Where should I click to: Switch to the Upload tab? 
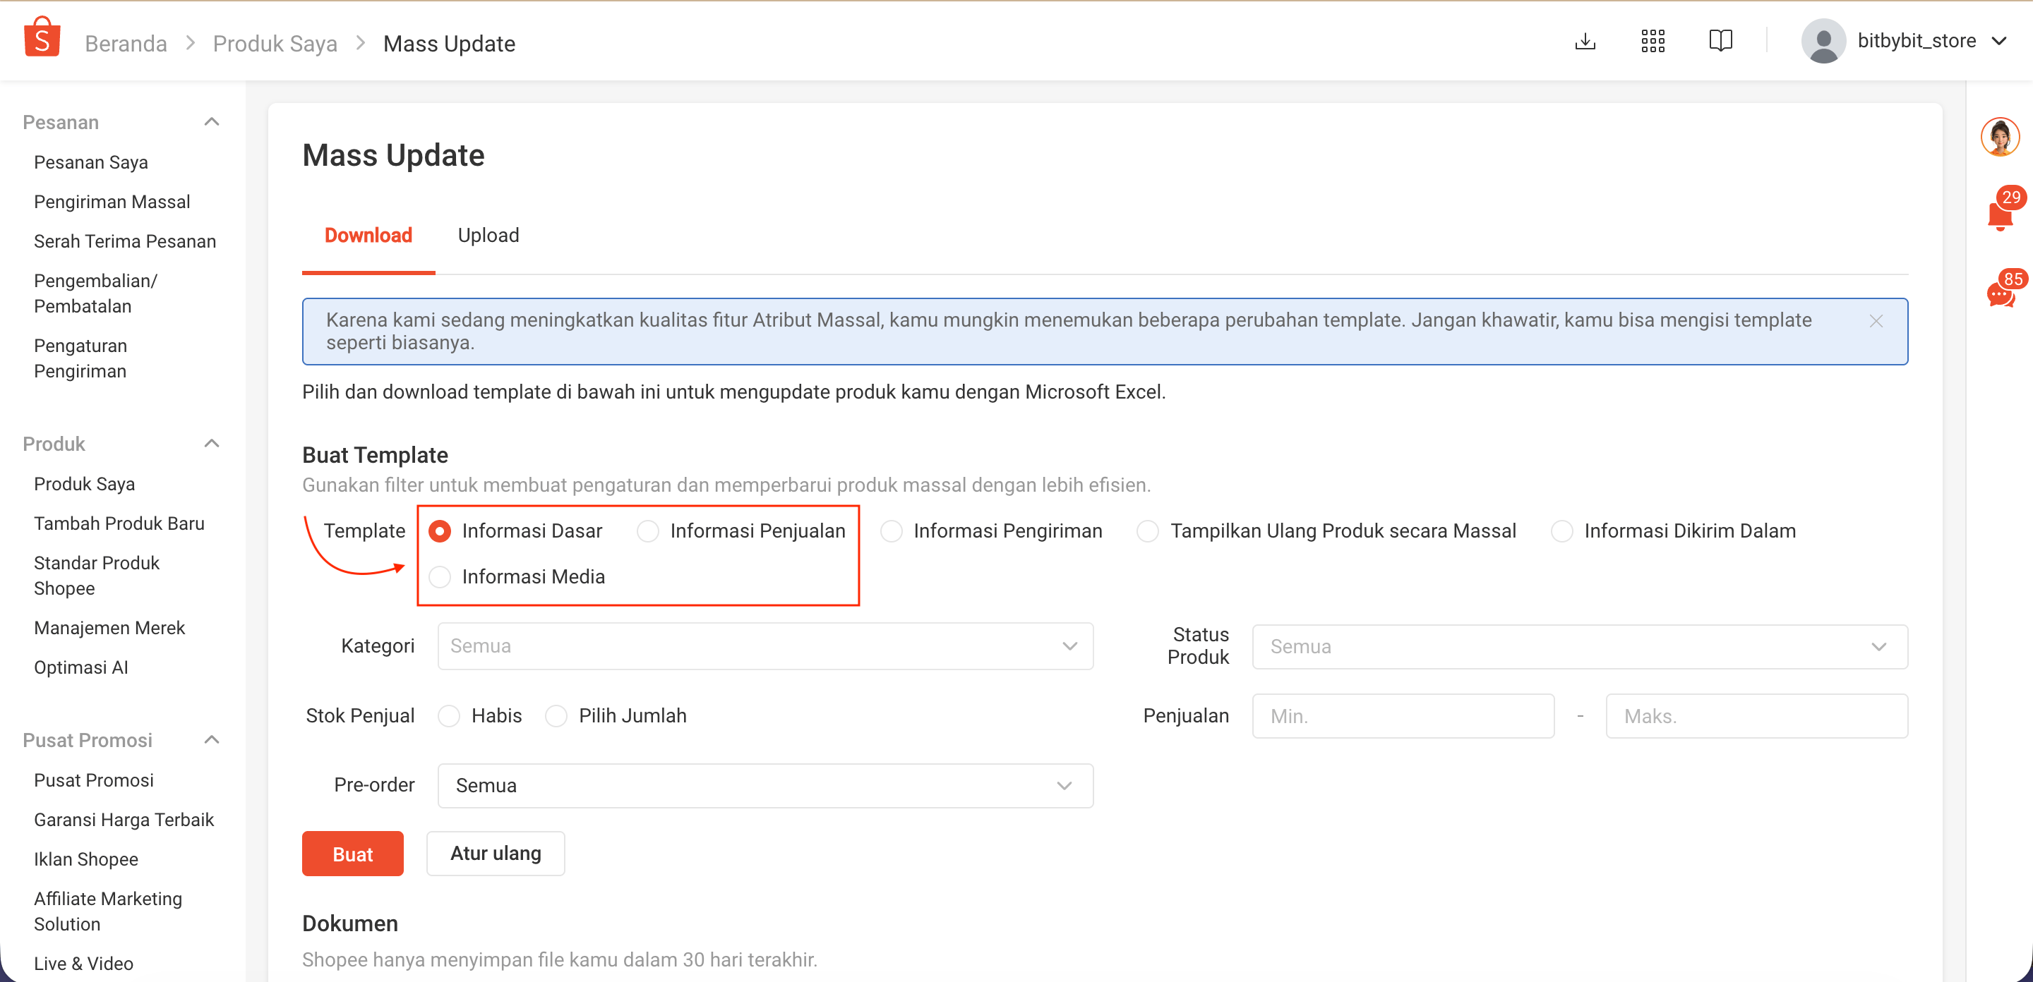pyautogui.click(x=488, y=235)
